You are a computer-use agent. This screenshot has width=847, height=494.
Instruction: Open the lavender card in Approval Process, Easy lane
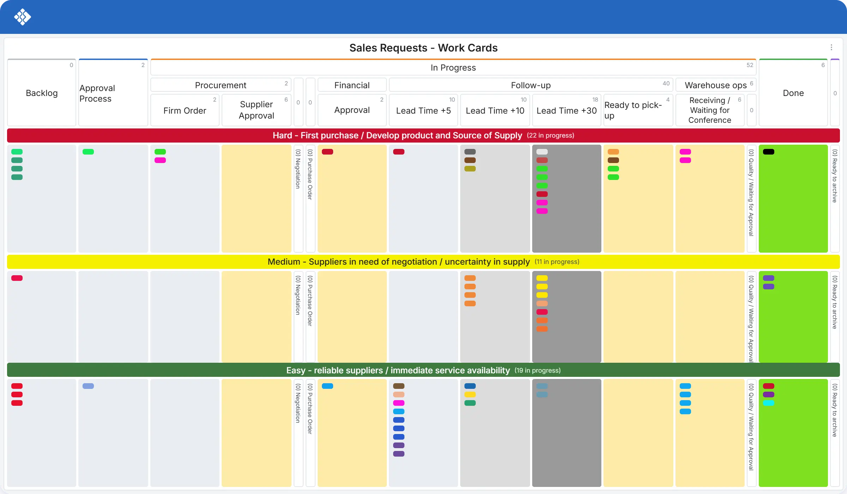(88, 386)
